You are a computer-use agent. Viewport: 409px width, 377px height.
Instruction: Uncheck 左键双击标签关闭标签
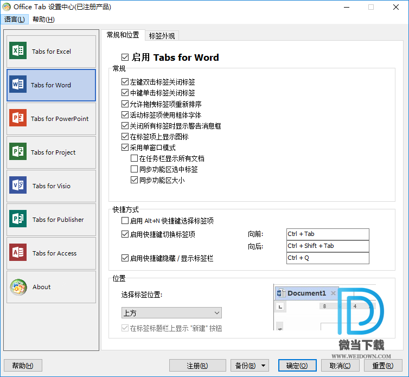[x=125, y=82]
